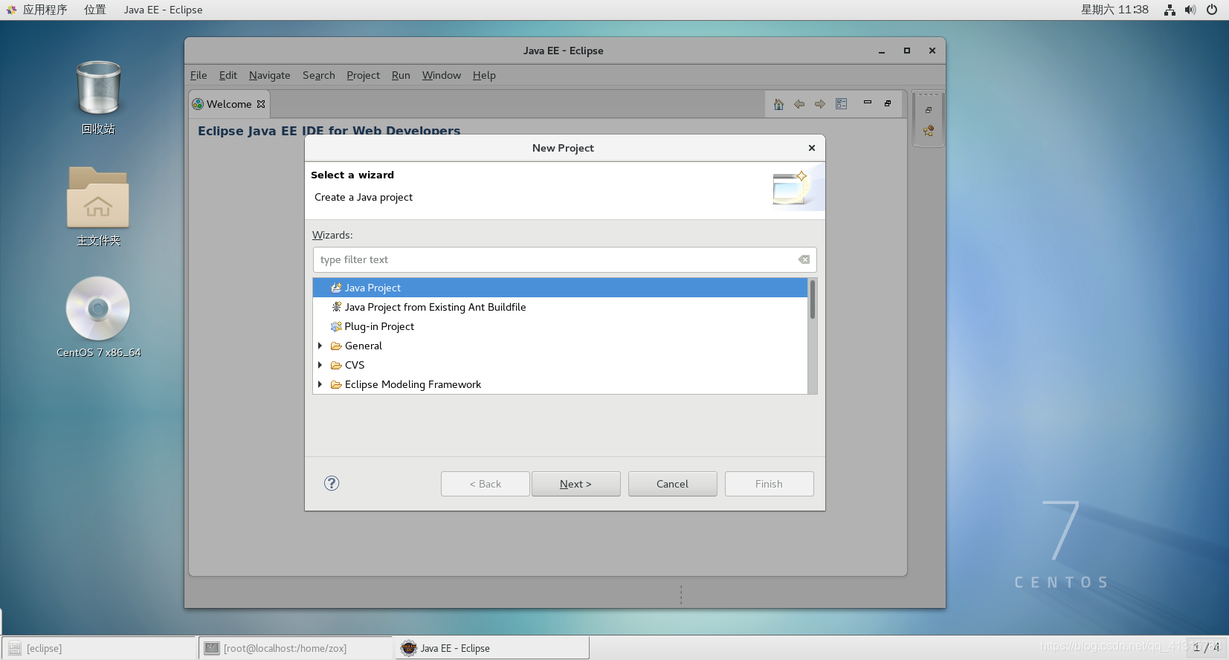Open Java EE - Eclipse app menu in top bar

tap(163, 10)
